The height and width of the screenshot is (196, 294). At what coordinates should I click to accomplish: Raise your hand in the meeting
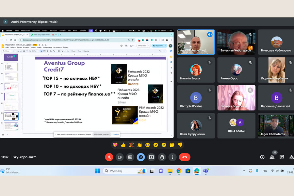[x=162, y=157]
